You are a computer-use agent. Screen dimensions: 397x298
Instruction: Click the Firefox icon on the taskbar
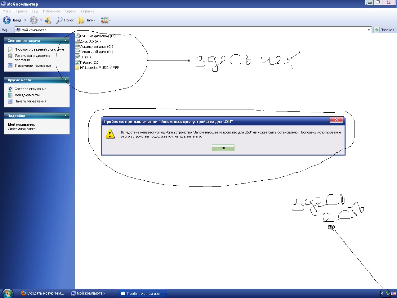[x=23, y=293]
